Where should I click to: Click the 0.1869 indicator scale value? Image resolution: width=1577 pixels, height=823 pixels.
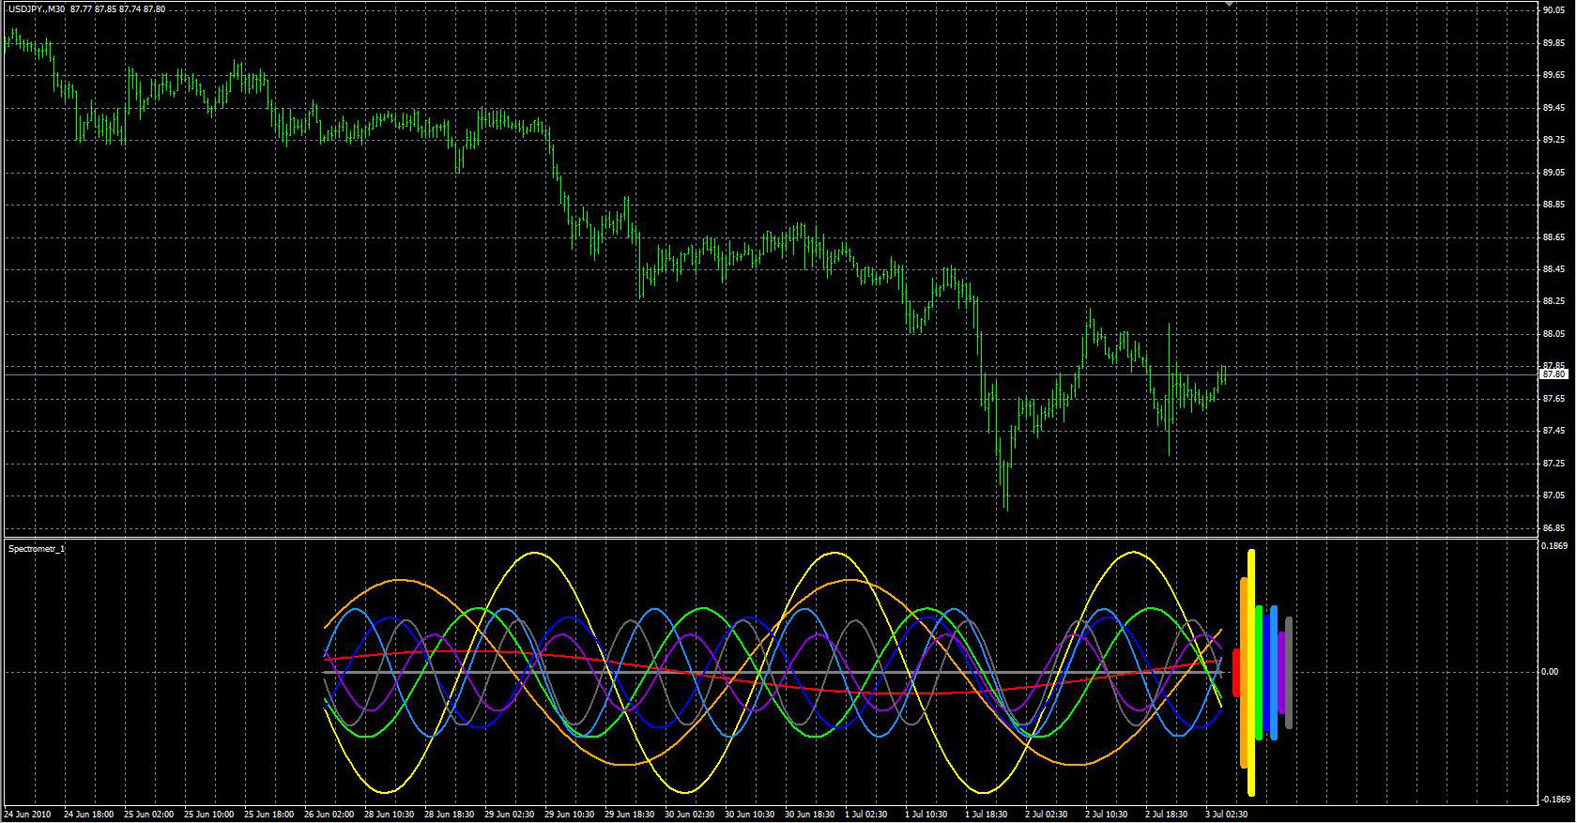coord(1555,546)
